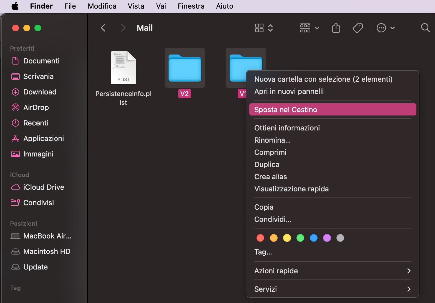This screenshot has height=303, width=435.
Task: Choose Condividi… from context menu
Action: (x=333, y=219)
